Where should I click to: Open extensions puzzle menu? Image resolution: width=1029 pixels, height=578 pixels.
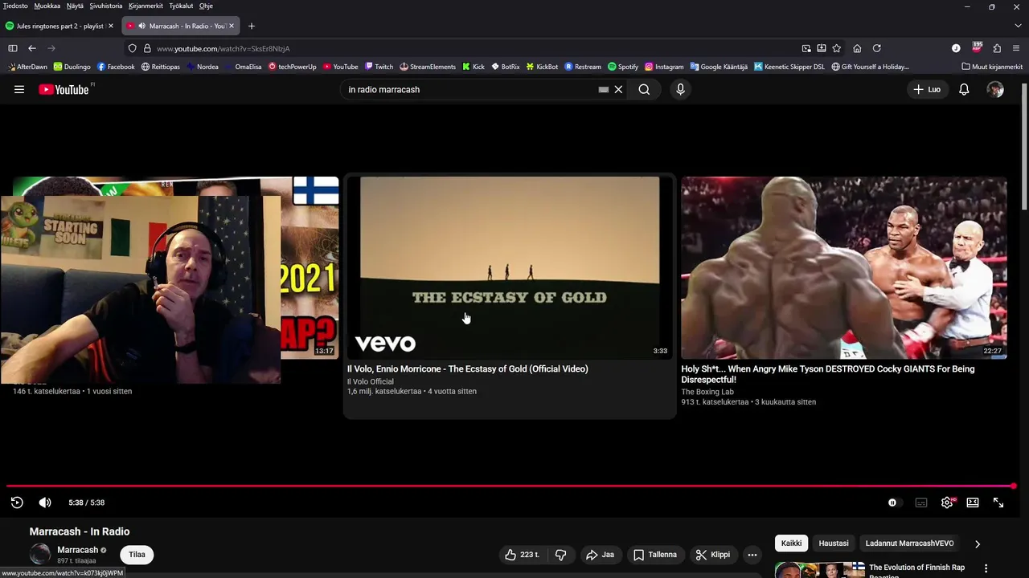(997, 48)
